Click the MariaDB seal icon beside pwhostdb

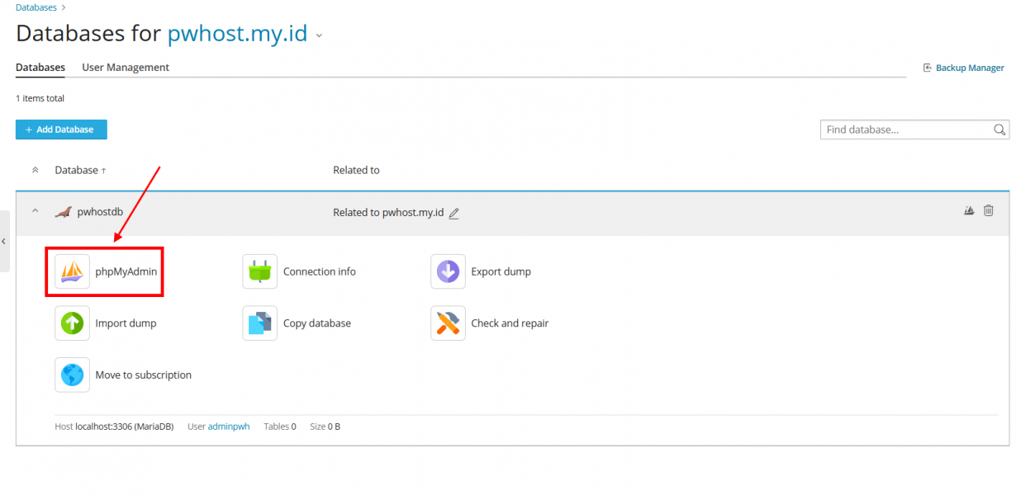63,212
